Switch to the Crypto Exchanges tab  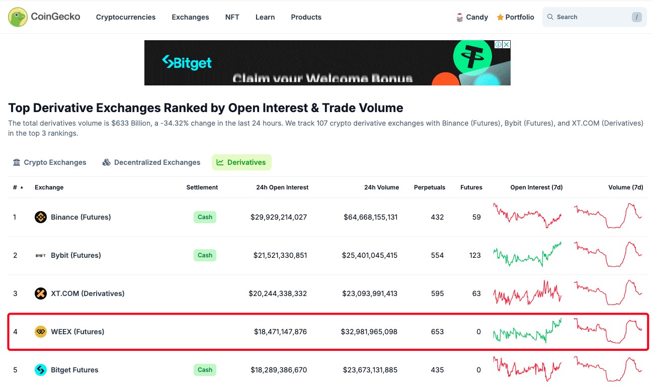(x=49, y=162)
